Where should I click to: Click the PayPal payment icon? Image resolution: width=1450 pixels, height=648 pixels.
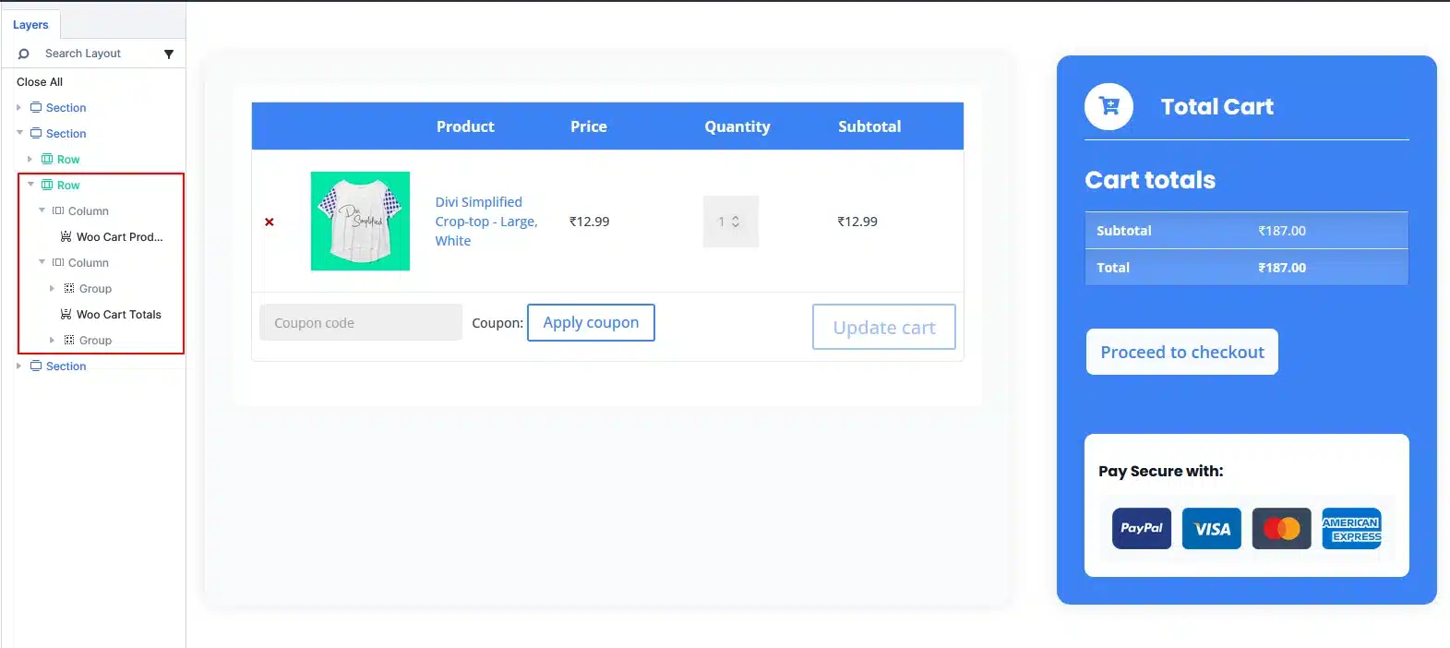pyautogui.click(x=1142, y=528)
